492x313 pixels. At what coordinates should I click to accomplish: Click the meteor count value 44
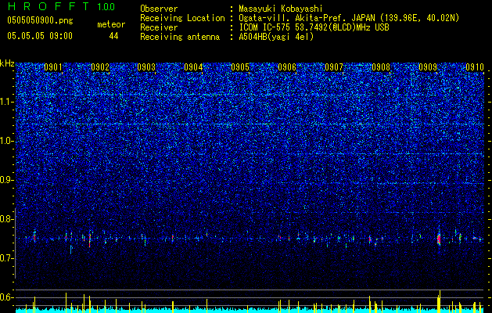point(113,36)
